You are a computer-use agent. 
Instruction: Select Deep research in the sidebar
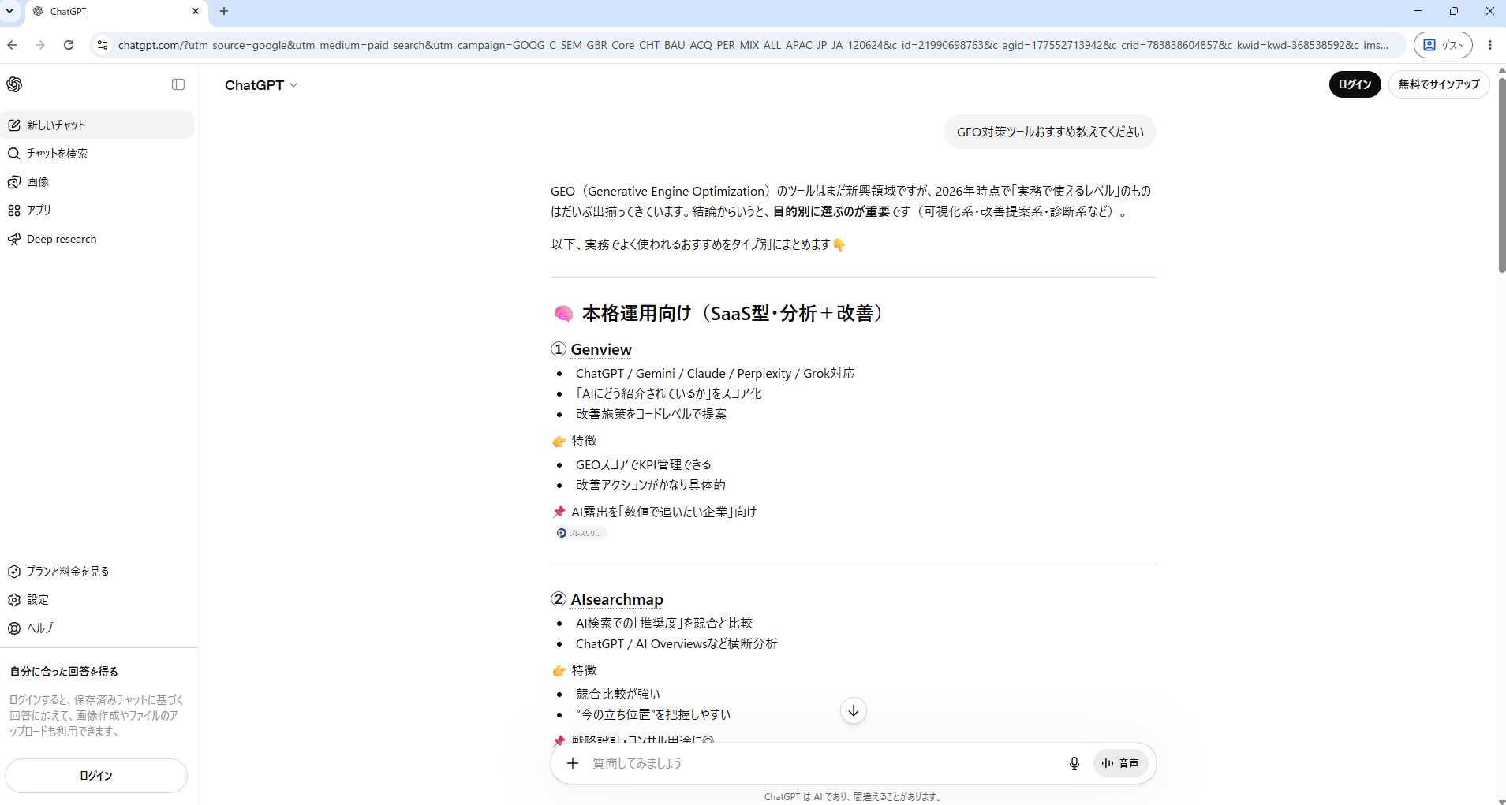pyautogui.click(x=97, y=239)
